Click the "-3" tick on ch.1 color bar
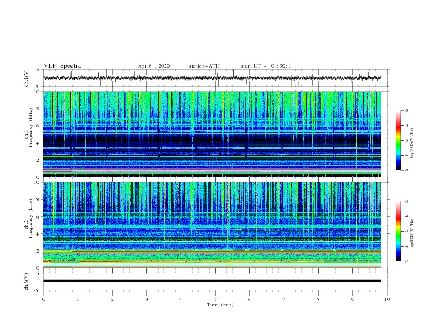The width and height of the screenshot is (436, 336). (406, 110)
